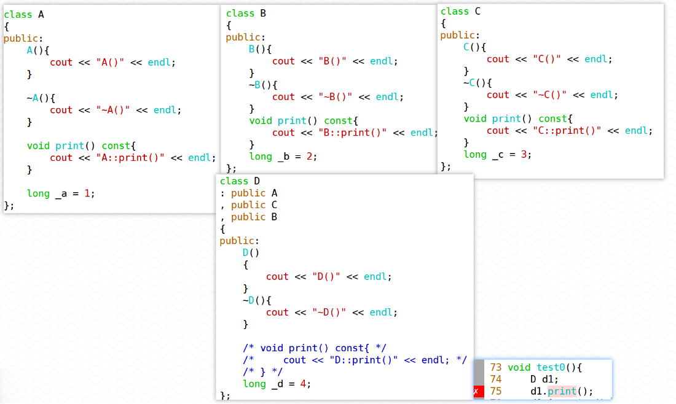The height and width of the screenshot is (404, 676).
Task: Click the "B()" string literal
Action: [x=332, y=61]
